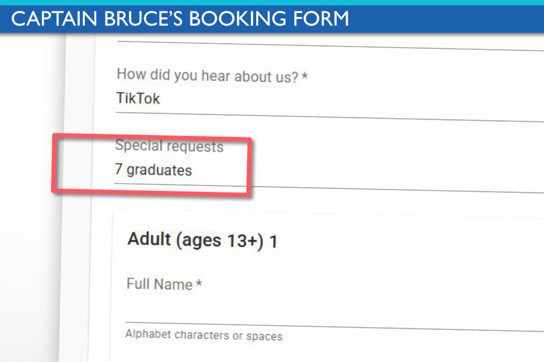
Task: Click the underline beneath the TikTok answer
Action: [x=326, y=116]
